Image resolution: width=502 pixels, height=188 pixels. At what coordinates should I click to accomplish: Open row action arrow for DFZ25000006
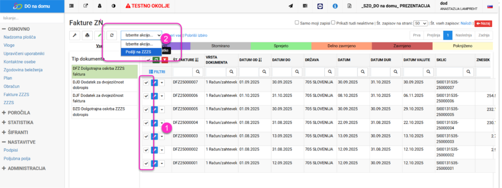162,96
